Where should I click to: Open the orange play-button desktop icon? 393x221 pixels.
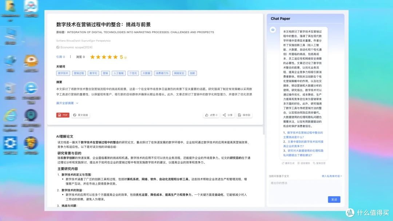pyautogui.click(x=31, y=61)
